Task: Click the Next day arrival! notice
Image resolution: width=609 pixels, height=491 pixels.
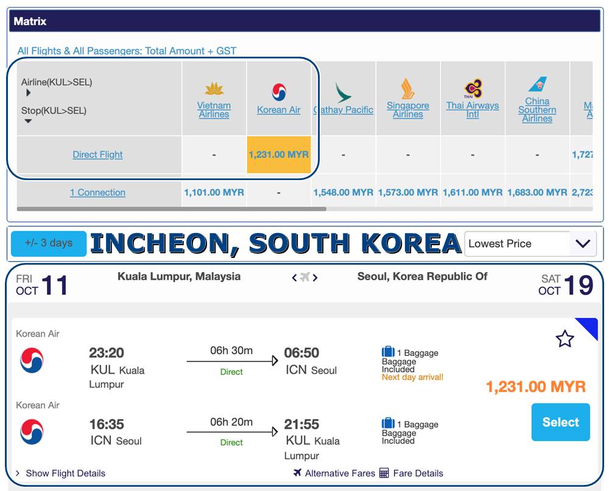Action: coord(412,377)
